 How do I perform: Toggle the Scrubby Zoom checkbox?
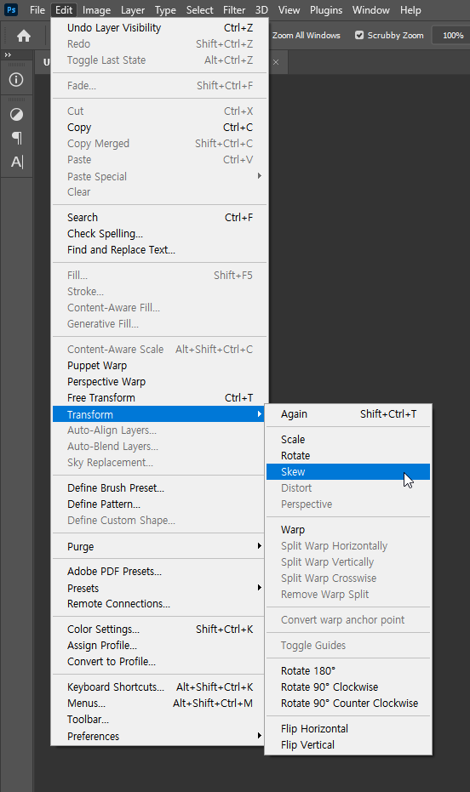coord(359,35)
